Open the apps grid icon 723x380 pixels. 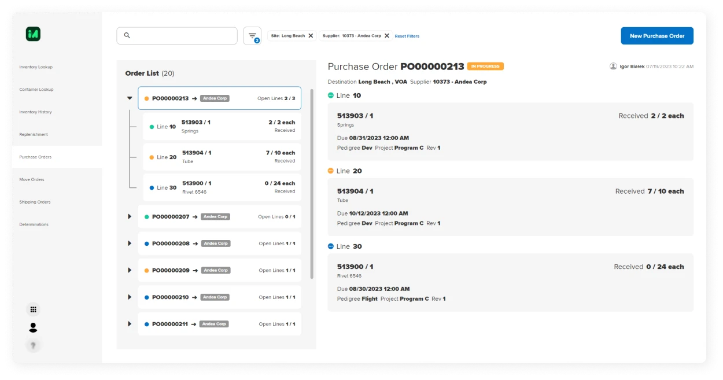tap(33, 309)
